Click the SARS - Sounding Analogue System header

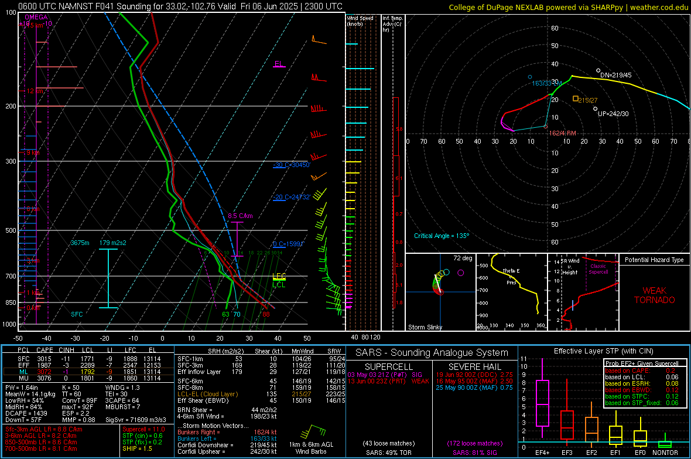[x=432, y=353]
